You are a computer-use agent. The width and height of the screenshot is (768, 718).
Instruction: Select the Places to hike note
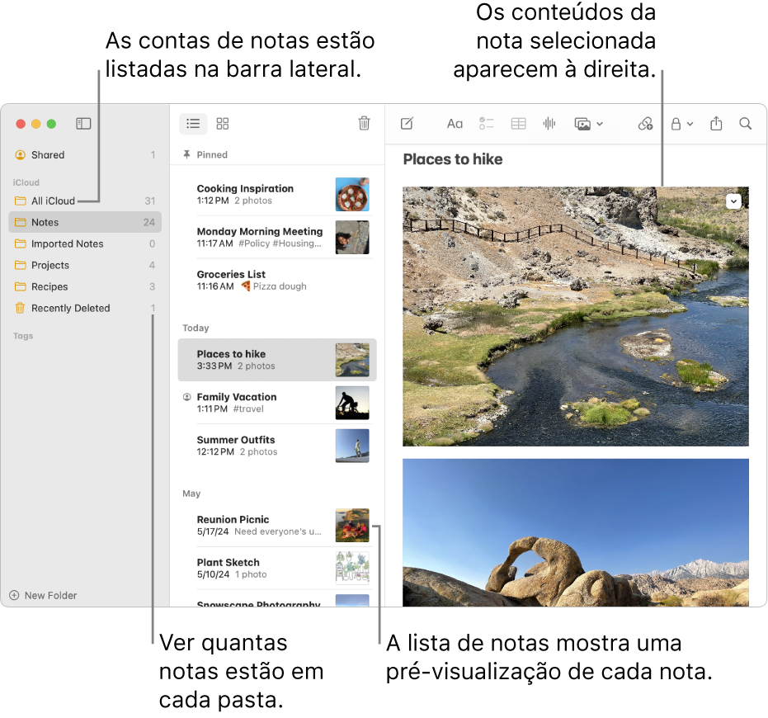[276, 360]
